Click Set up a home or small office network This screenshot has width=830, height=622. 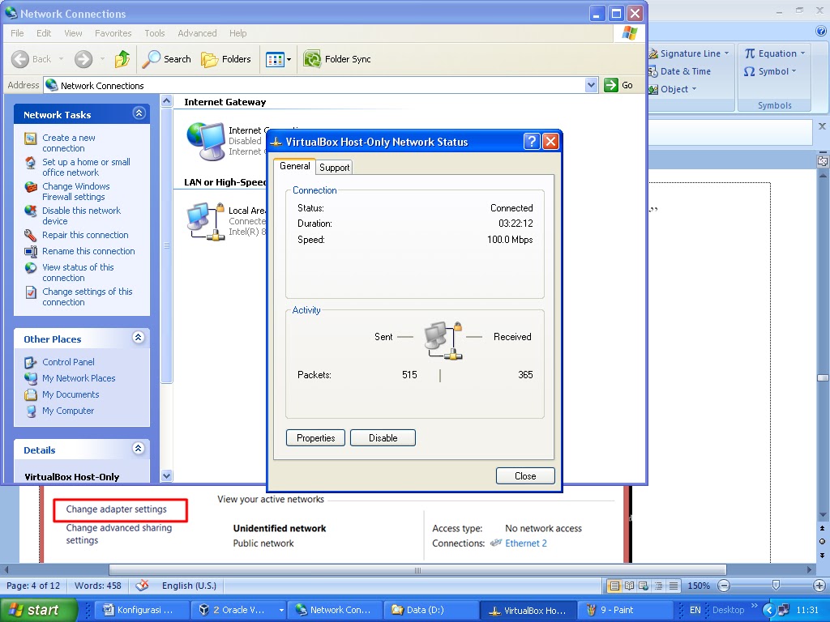click(86, 167)
